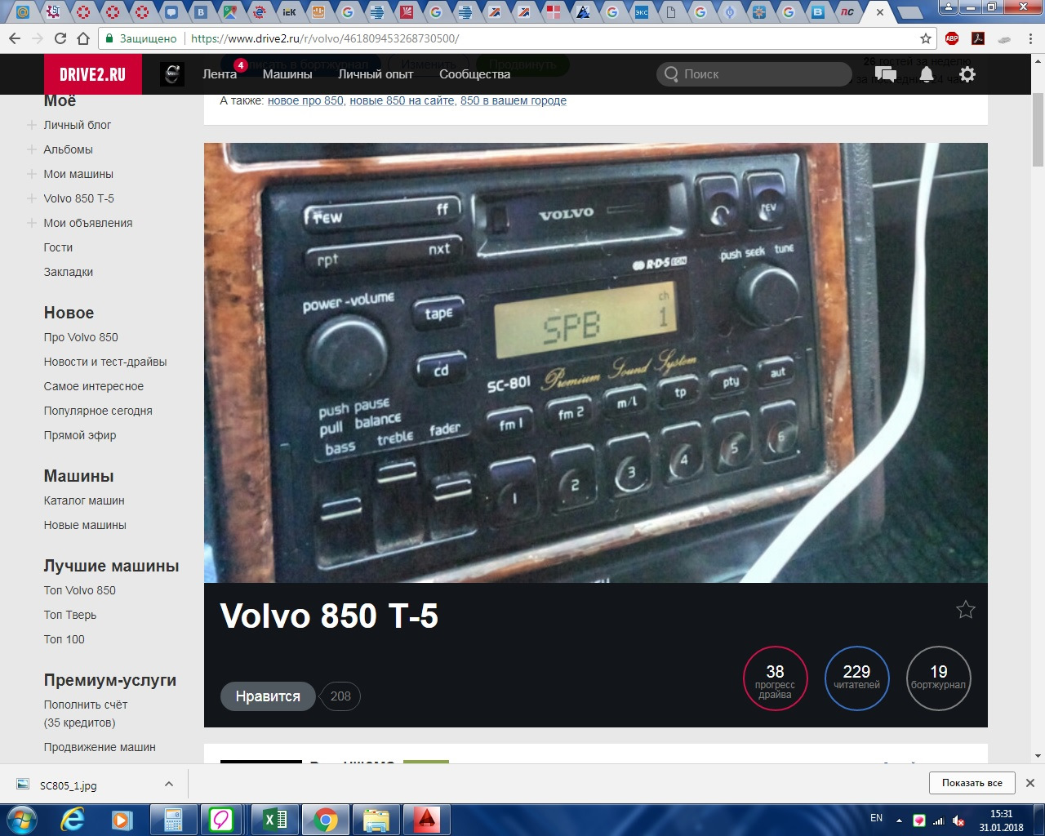Open notifications bell icon
The height and width of the screenshot is (836, 1045).
(x=927, y=74)
